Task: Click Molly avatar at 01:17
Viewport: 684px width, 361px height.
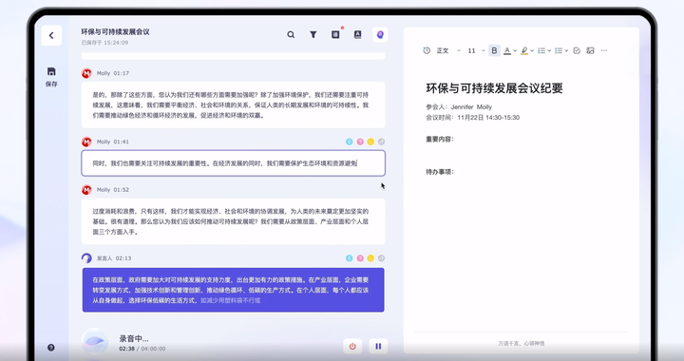Action: click(86, 73)
